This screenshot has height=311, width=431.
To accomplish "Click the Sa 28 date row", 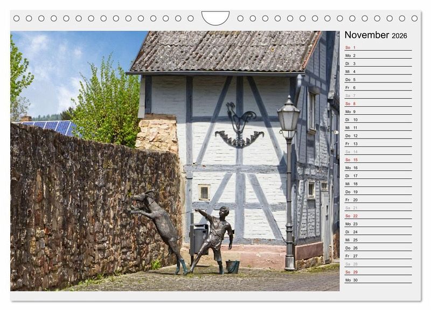I will [x=378, y=264].
